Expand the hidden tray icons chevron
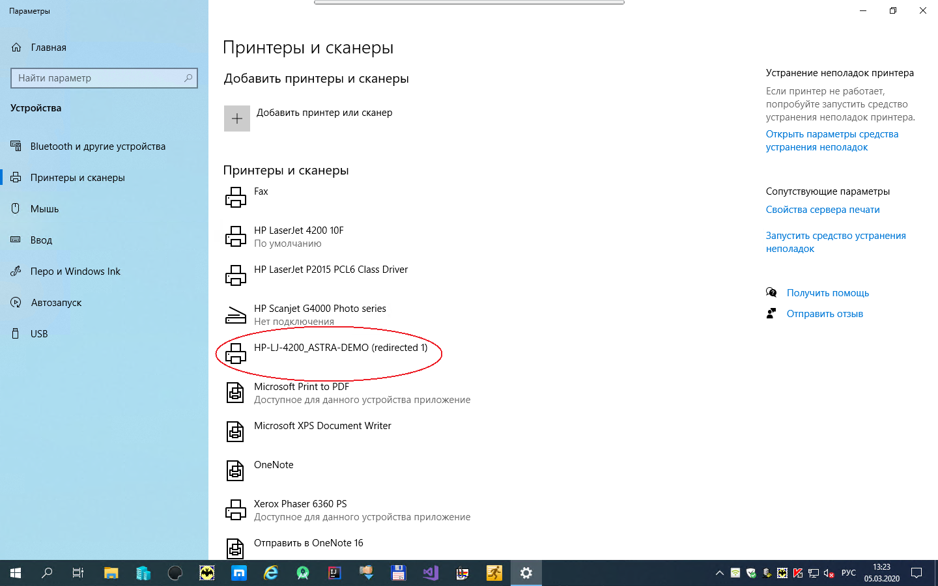This screenshot has width=938, height=586. pos(719,573)
